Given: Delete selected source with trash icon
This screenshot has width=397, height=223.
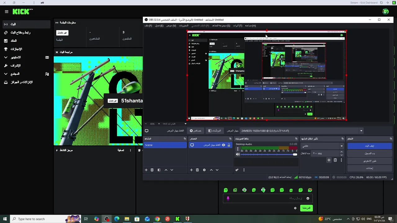Looking at the screenshot, I should (197, 170).
